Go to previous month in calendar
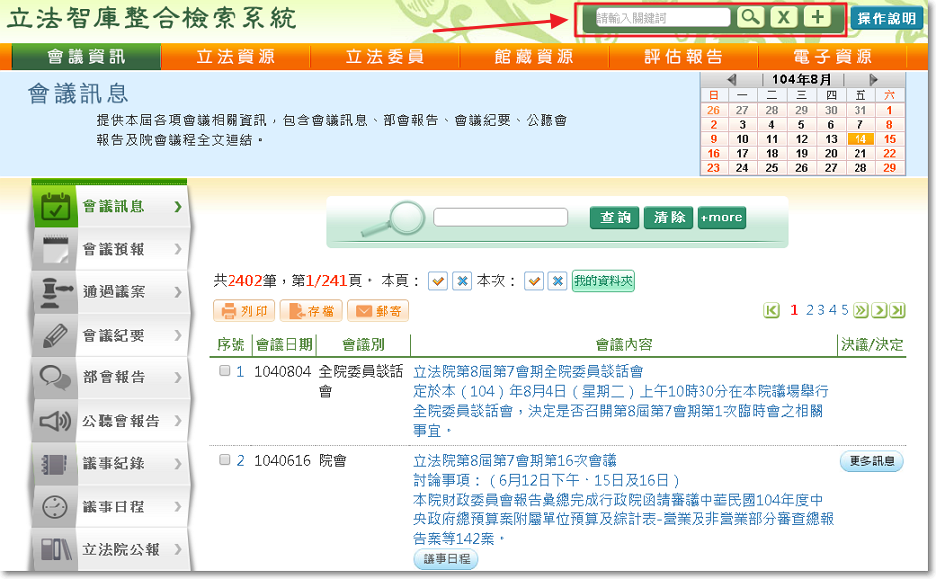Screen dimensions: 936x579 pyautogui.click(x=731, y=79)
